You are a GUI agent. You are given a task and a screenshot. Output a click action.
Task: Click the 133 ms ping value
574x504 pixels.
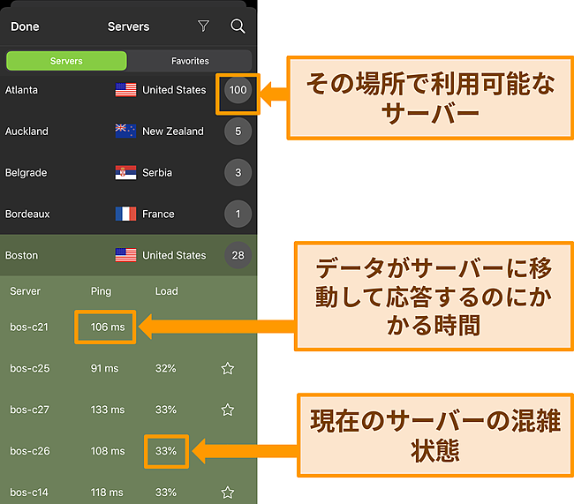(108, 410)
